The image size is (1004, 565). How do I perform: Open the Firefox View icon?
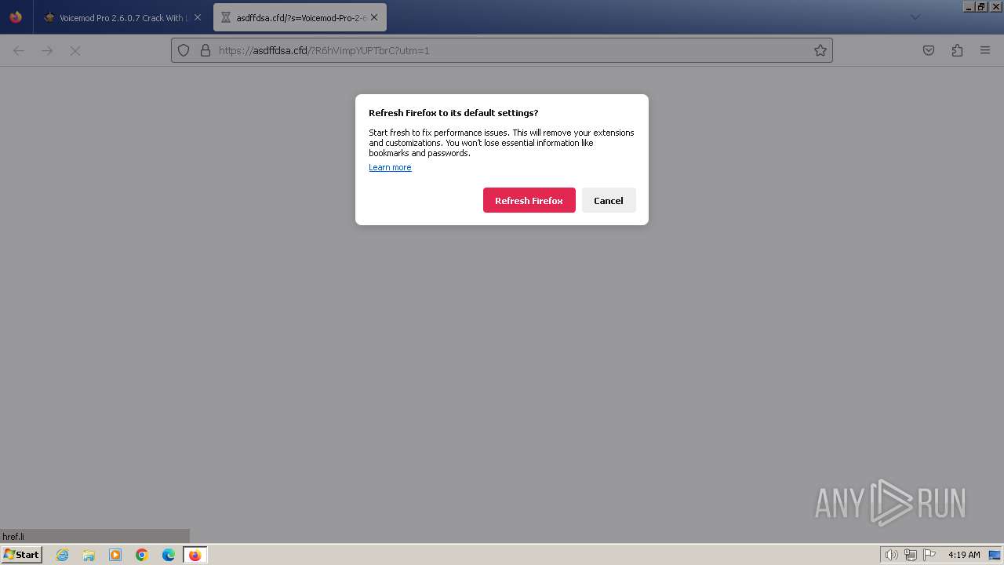(x=16, y=17)
